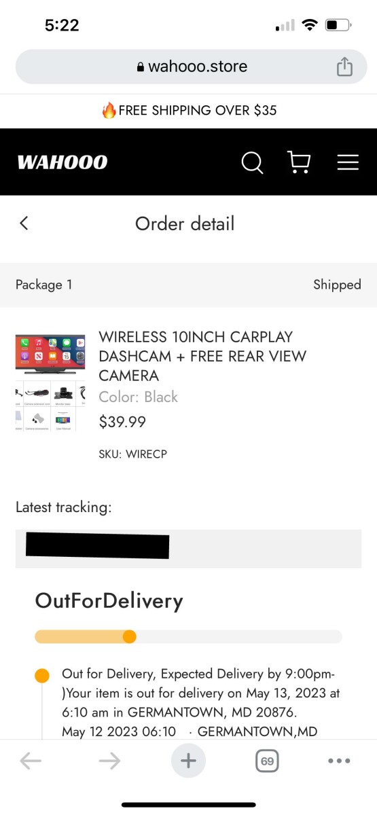The image size is (377, 815).
Task: Open the shopping cart
Action: coord(299,162)
